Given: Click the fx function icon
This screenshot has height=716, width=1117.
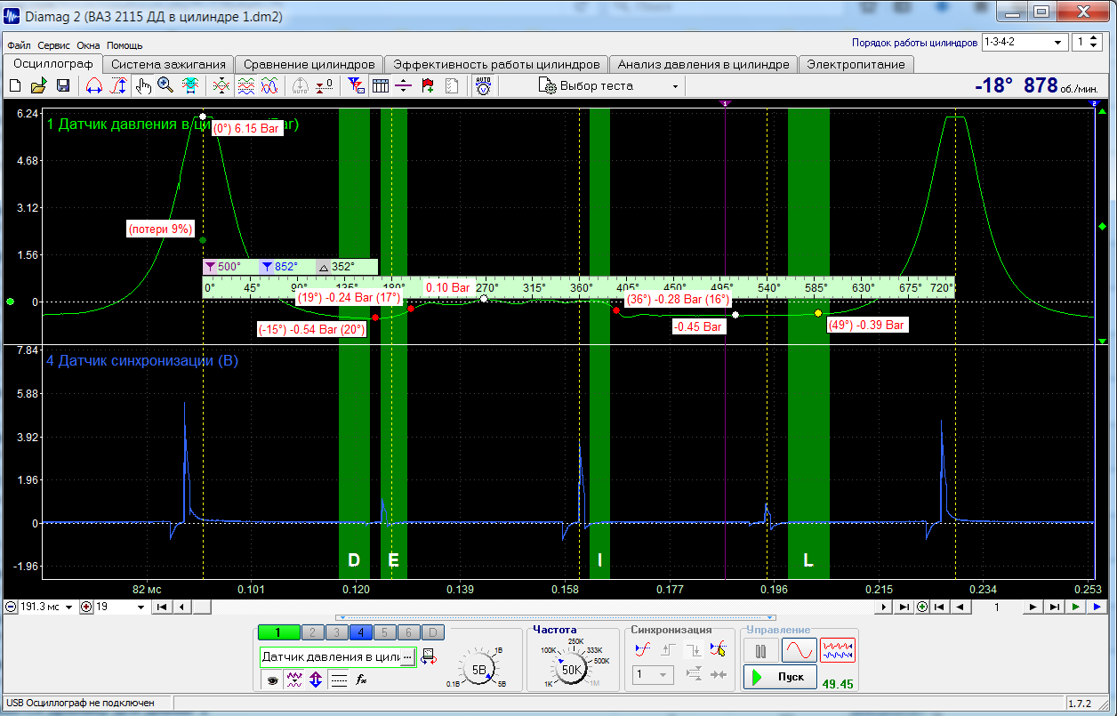Looking at the screenshot, I should 361,680.
